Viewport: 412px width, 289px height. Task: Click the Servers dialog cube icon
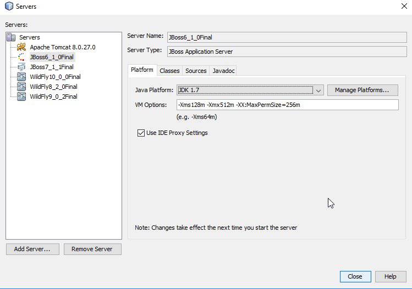9,6
